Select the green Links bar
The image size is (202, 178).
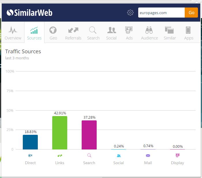coord(60,133)
